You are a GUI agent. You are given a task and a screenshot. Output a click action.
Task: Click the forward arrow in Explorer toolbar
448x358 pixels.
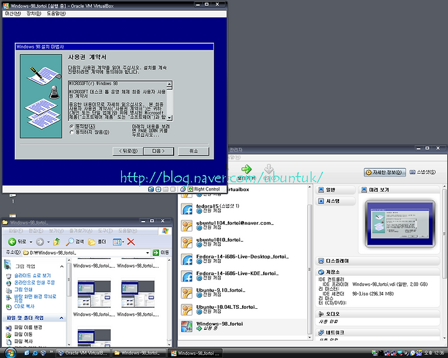(x=40, y=242)
